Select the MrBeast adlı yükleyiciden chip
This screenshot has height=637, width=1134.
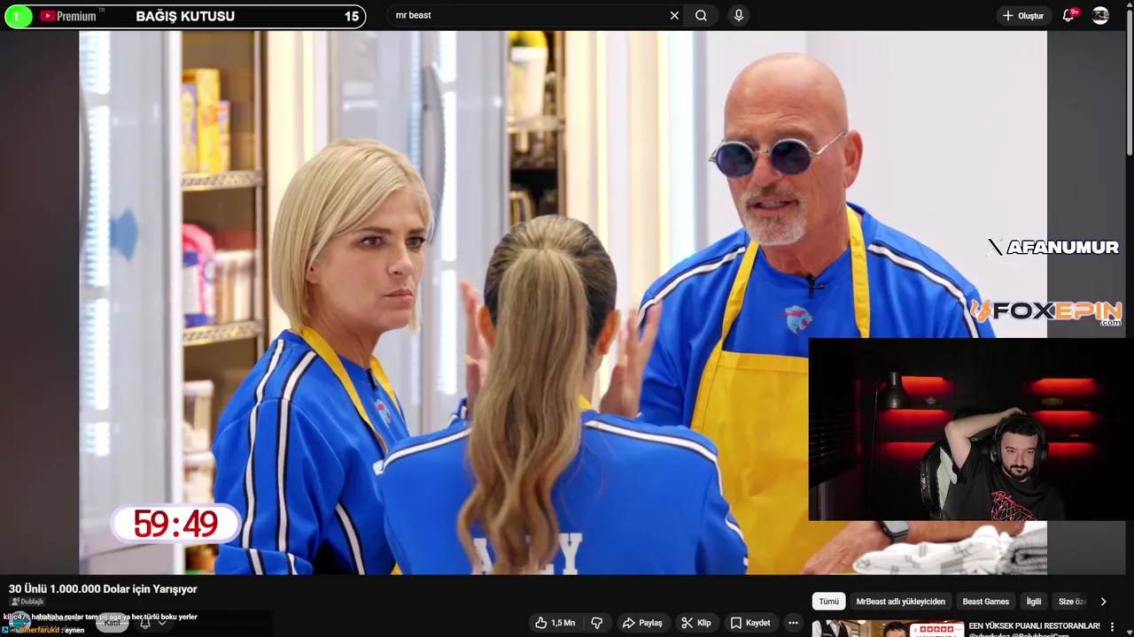[900, 602]
